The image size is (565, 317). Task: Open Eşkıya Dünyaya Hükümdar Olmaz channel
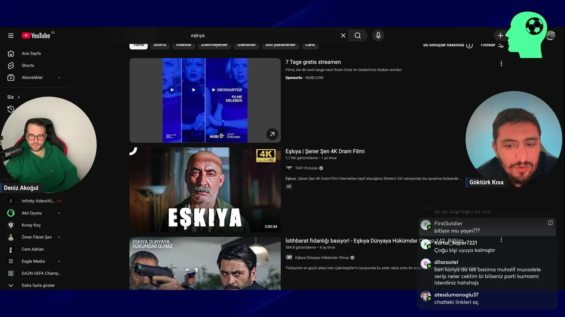tap(322, 258)
